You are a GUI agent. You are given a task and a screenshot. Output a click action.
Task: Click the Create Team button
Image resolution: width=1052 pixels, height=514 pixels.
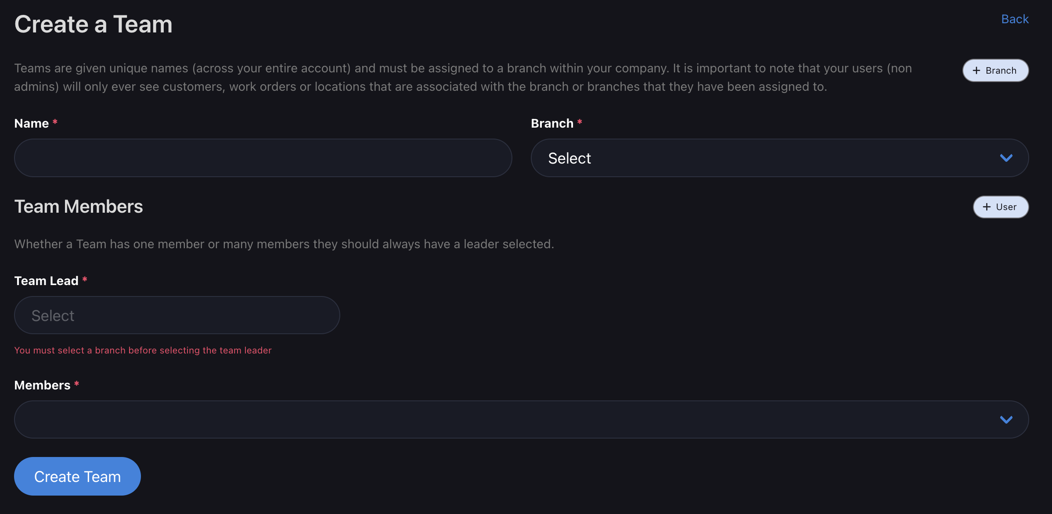coord(77,476)
